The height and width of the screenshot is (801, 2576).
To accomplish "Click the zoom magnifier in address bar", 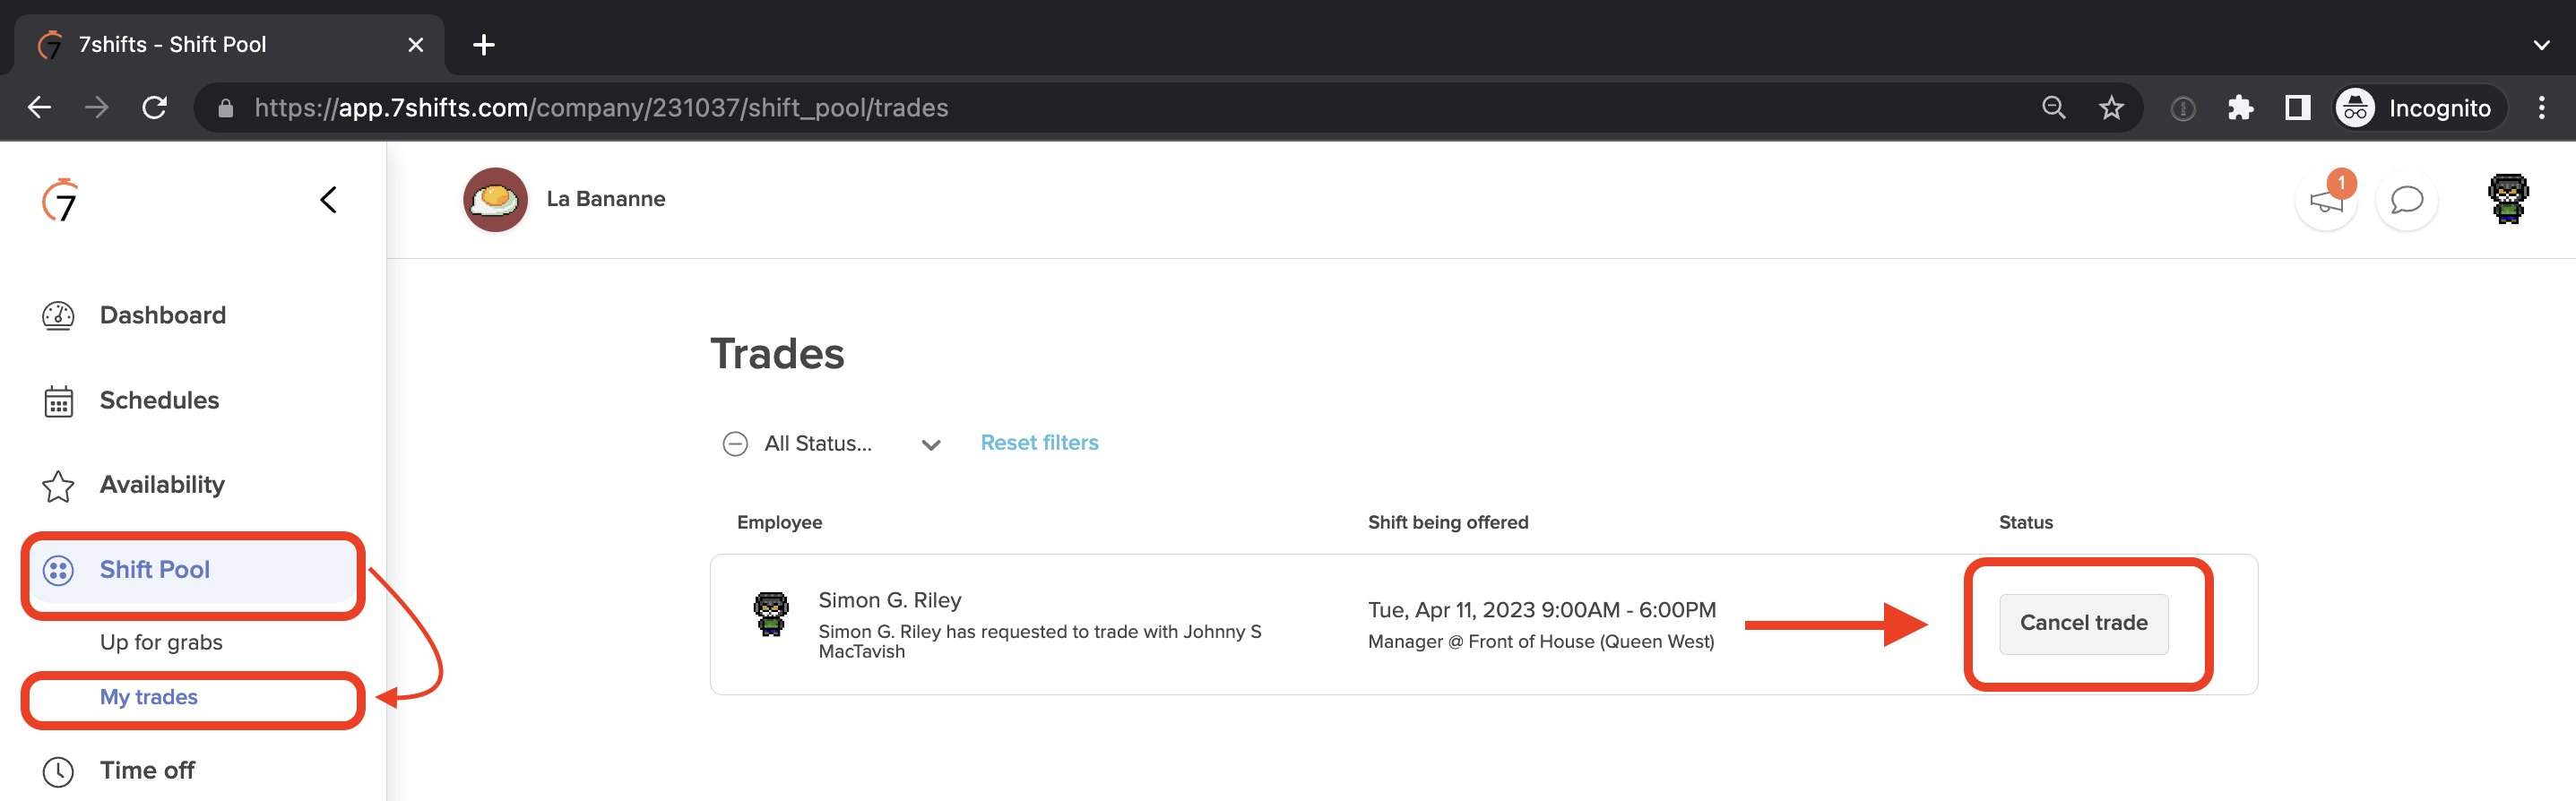I will coord(2053,107).
